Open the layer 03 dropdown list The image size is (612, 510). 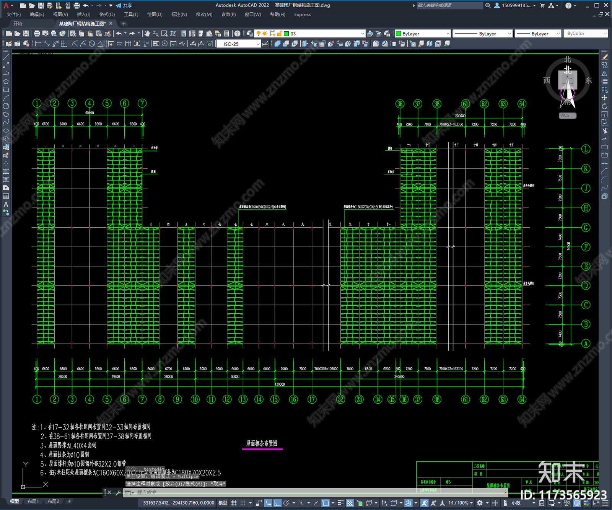click(363, 34)
